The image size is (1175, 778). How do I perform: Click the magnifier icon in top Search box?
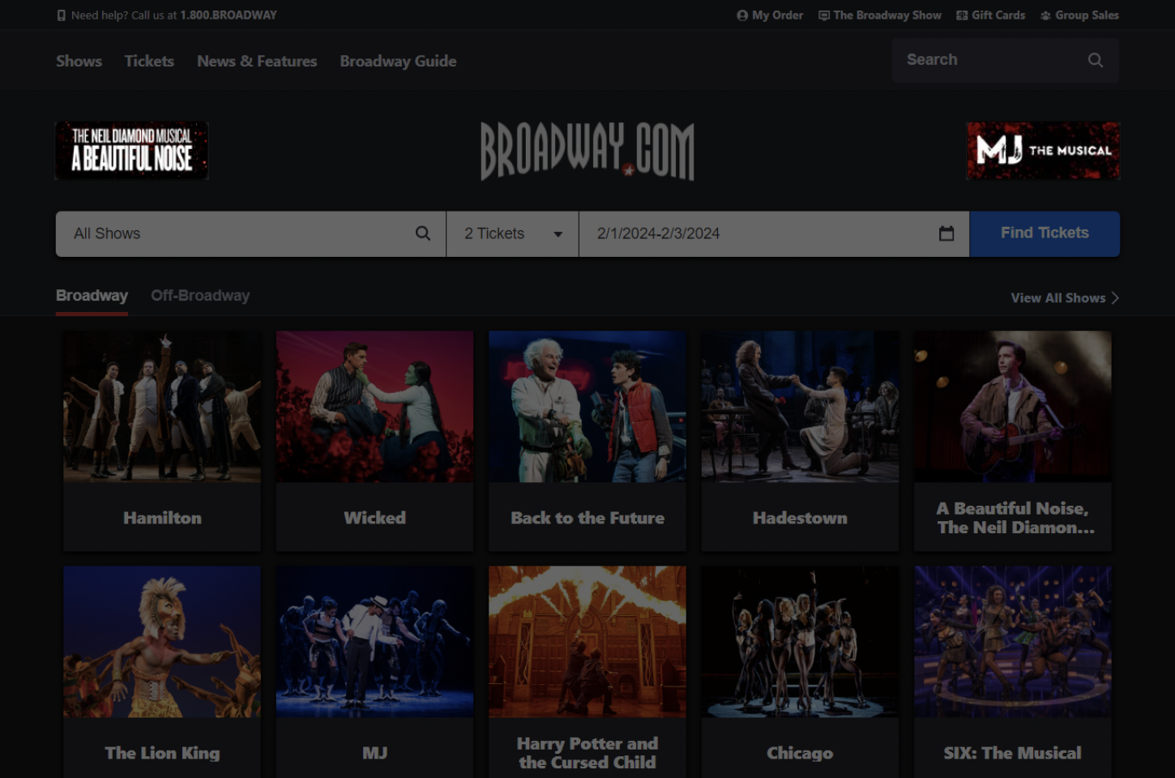[1095, 60]
